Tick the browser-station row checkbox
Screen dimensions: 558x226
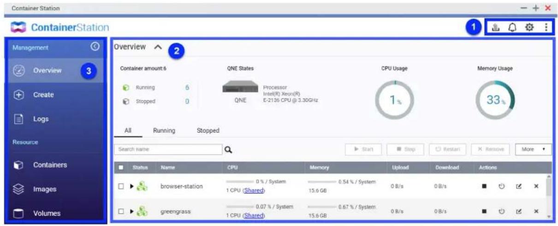[121, 186]
